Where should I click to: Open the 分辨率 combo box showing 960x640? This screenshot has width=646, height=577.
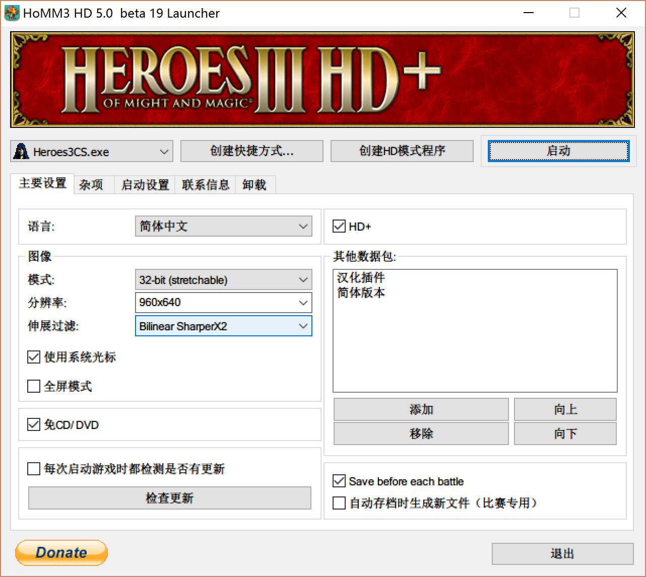pyautogui.click(x=224, y=303)
